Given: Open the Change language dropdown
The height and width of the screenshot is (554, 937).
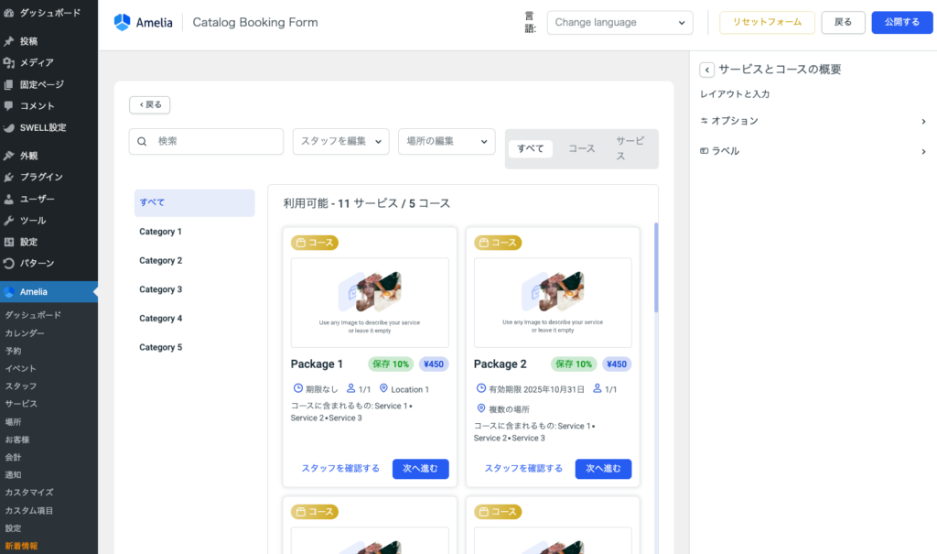Looking at the screenshot, I should tap(619, 23).
